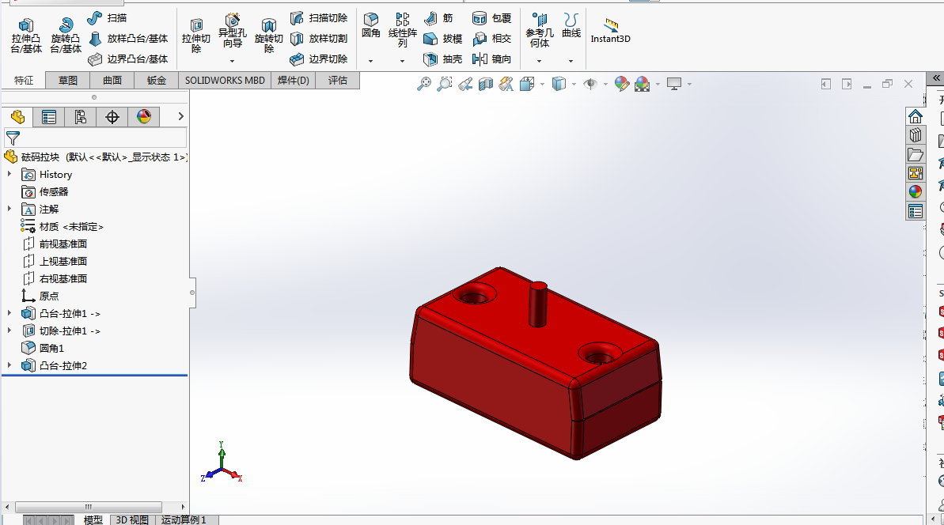
Task: Click Swept Cut (扫描切除)
Action: [x=318, y=18]
